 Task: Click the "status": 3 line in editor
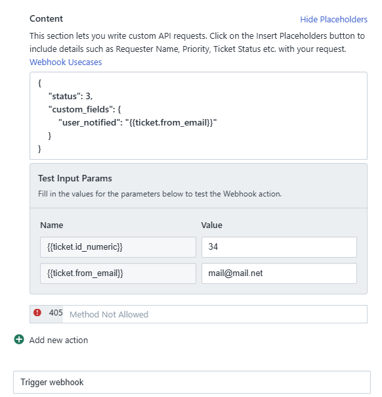[70, 96]
